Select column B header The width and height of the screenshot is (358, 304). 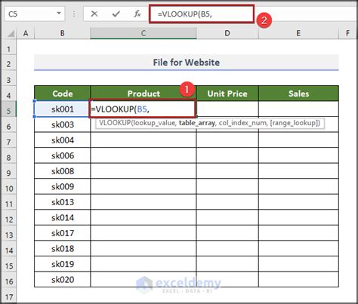coord(62,33)
